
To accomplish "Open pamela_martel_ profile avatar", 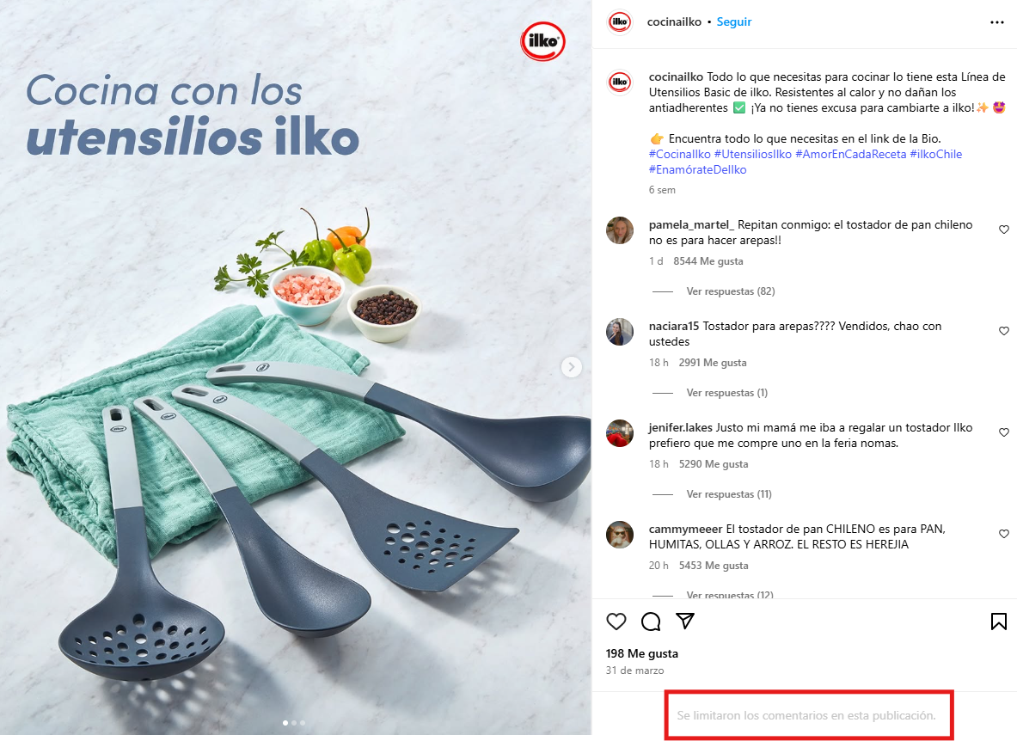I will coord(620,230).
